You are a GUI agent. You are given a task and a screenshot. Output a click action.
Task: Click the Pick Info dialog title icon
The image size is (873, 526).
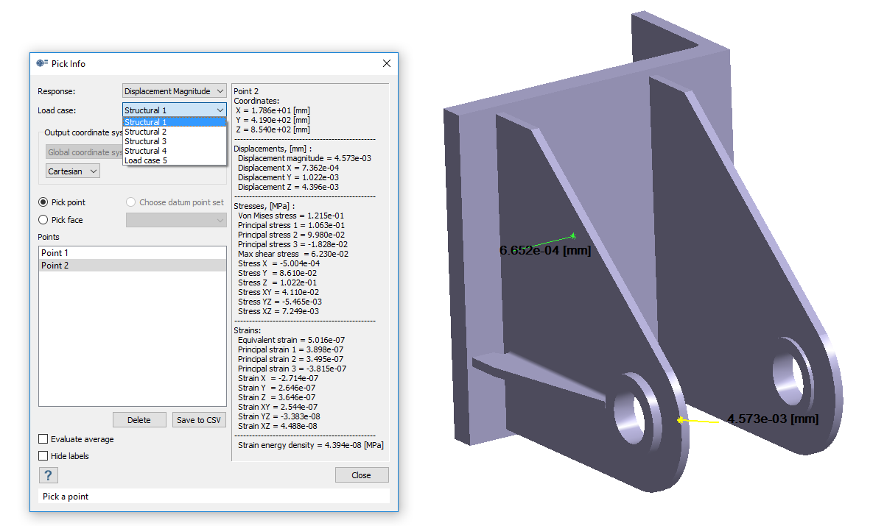coord(42,63)
